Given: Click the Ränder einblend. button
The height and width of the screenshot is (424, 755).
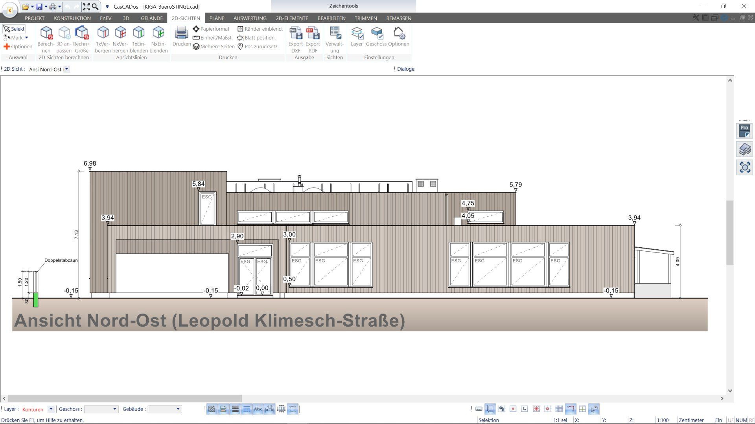Looking at the screenshot, I should point(260,29).
